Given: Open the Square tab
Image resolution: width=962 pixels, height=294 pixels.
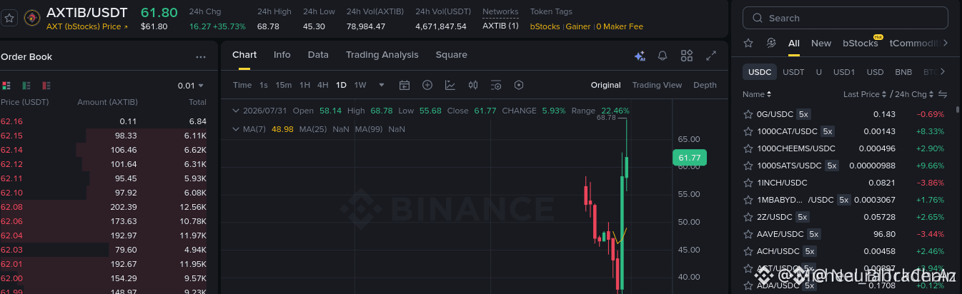Looking at the screenshot, I should tap(451, 55).
